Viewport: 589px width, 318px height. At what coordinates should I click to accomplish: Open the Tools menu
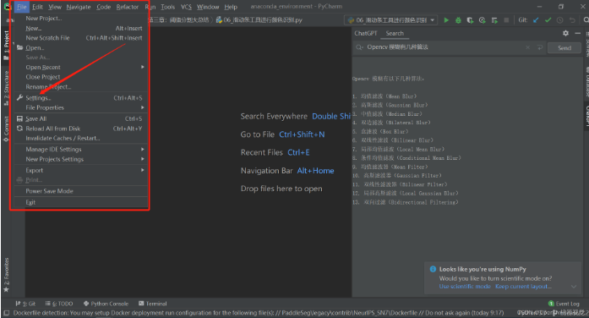click(x=167, y=7)
